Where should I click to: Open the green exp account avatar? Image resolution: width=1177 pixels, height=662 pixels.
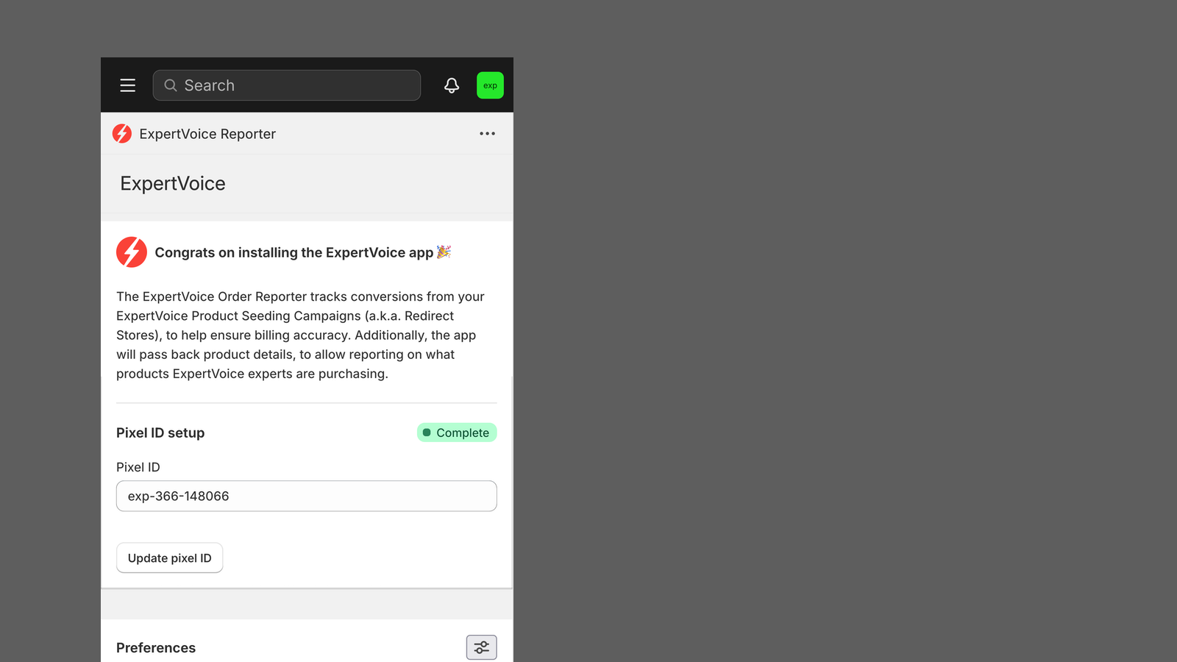490,85
